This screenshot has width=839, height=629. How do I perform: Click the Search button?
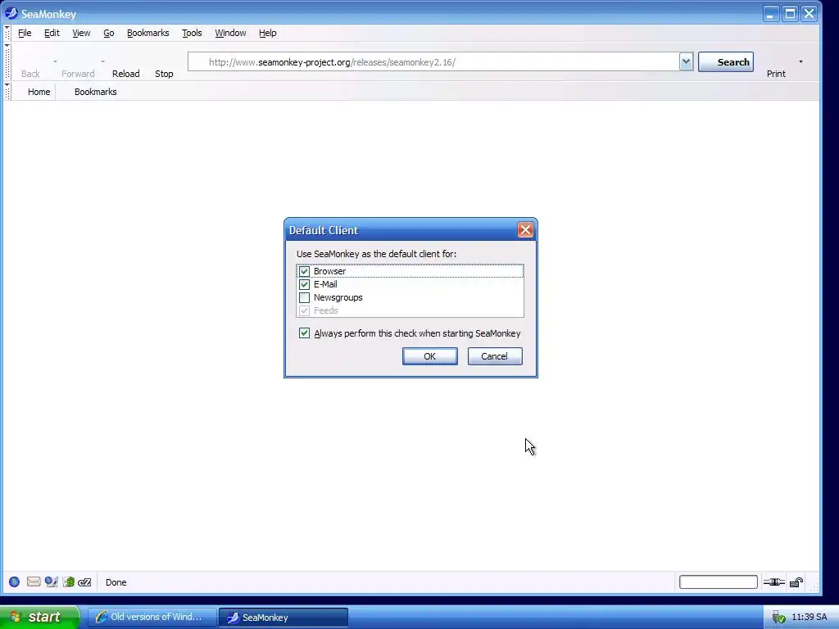pos(726,62)
